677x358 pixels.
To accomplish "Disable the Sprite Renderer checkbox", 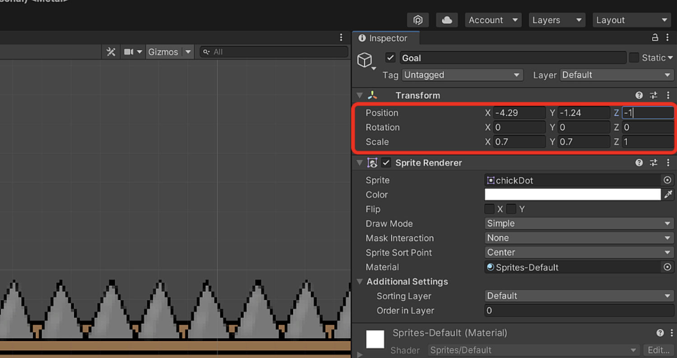I will [386, 163].
